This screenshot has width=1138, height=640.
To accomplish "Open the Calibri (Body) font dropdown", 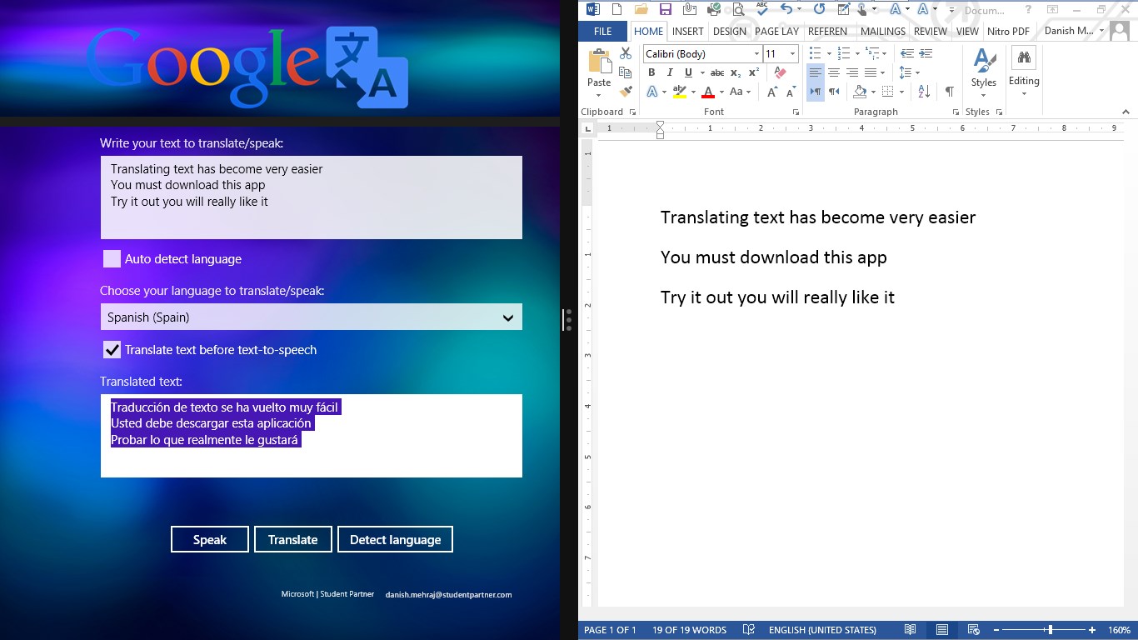I will point(756,53).
